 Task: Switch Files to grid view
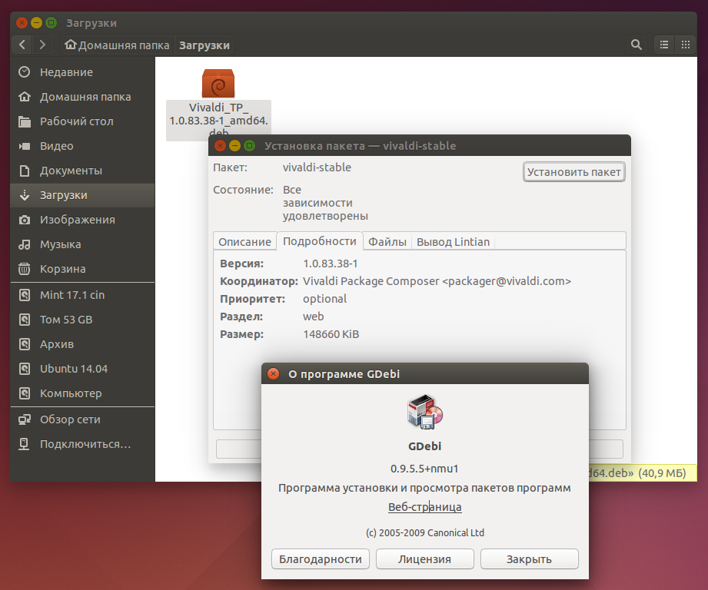(x=686, y=45)
